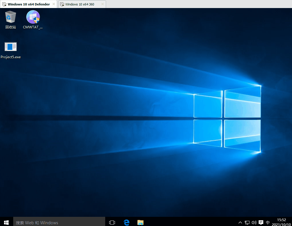Close the Windows 10 x64 Defender tab

[54, 4]
